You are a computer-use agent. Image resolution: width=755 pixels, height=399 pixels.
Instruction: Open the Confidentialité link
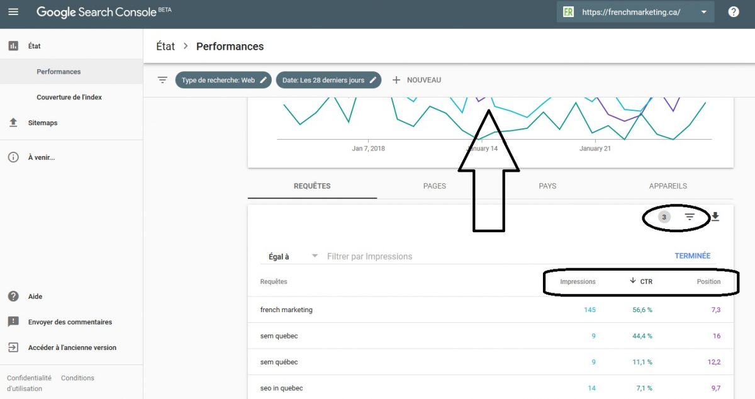pos(29,378)
